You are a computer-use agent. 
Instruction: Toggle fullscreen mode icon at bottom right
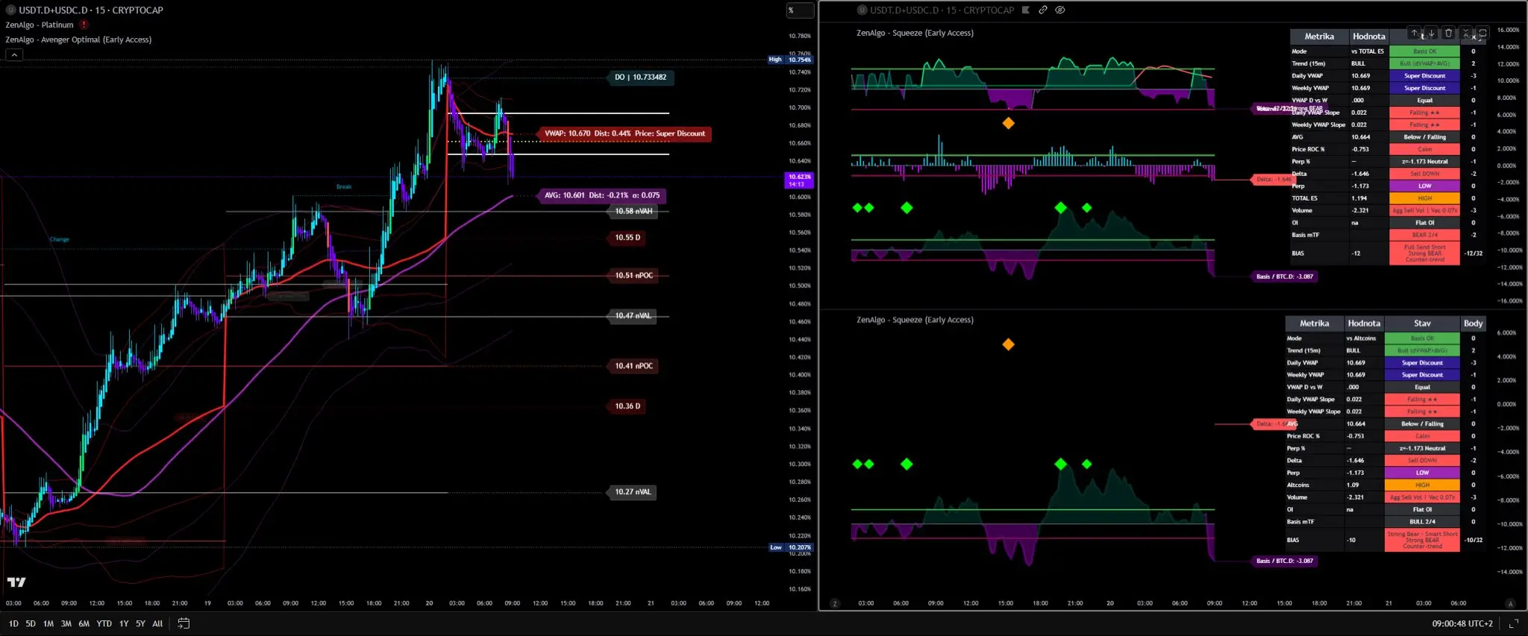click(1513, 623)
